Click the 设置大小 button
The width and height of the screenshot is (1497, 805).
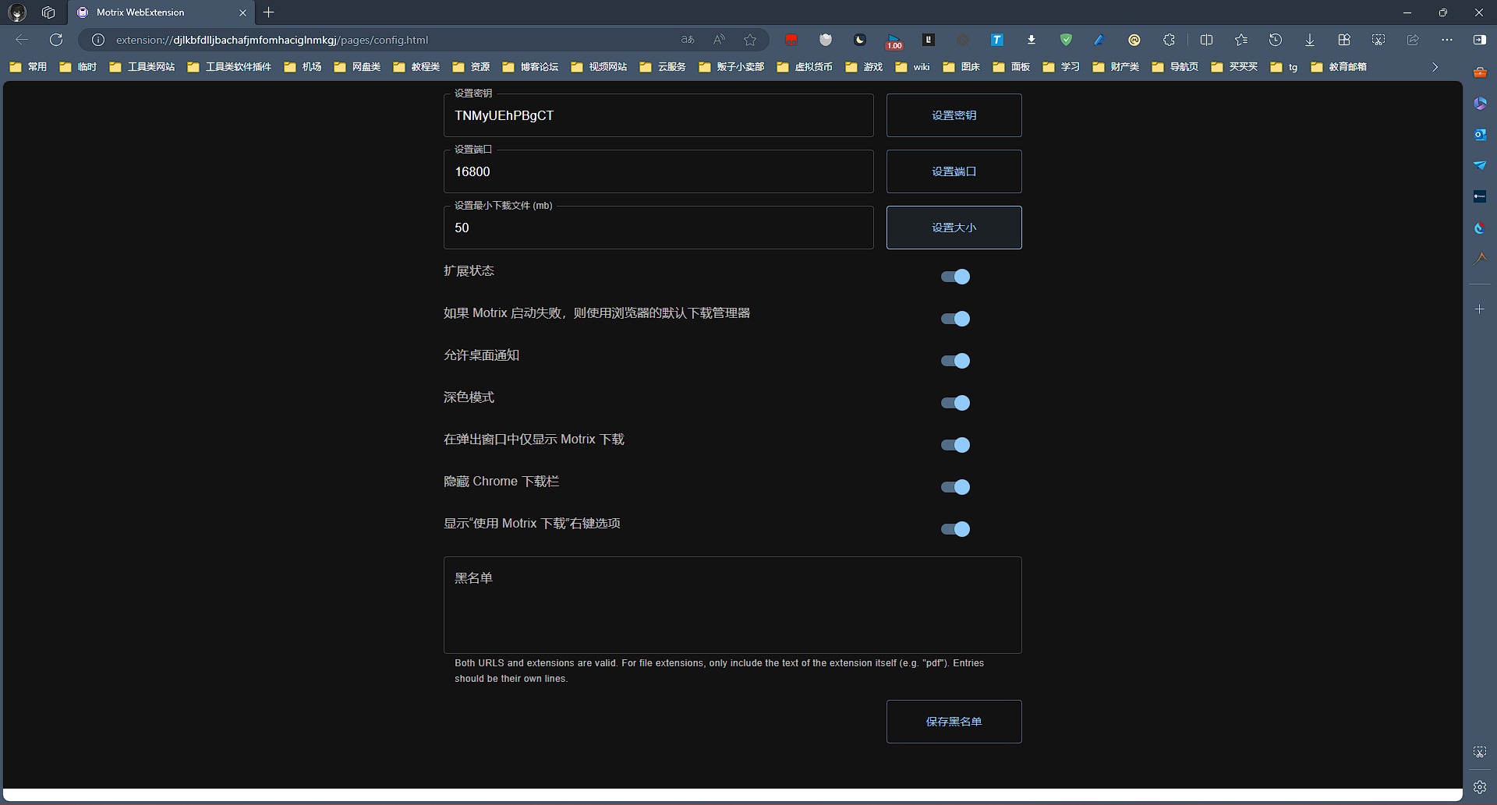pos(954,228)
